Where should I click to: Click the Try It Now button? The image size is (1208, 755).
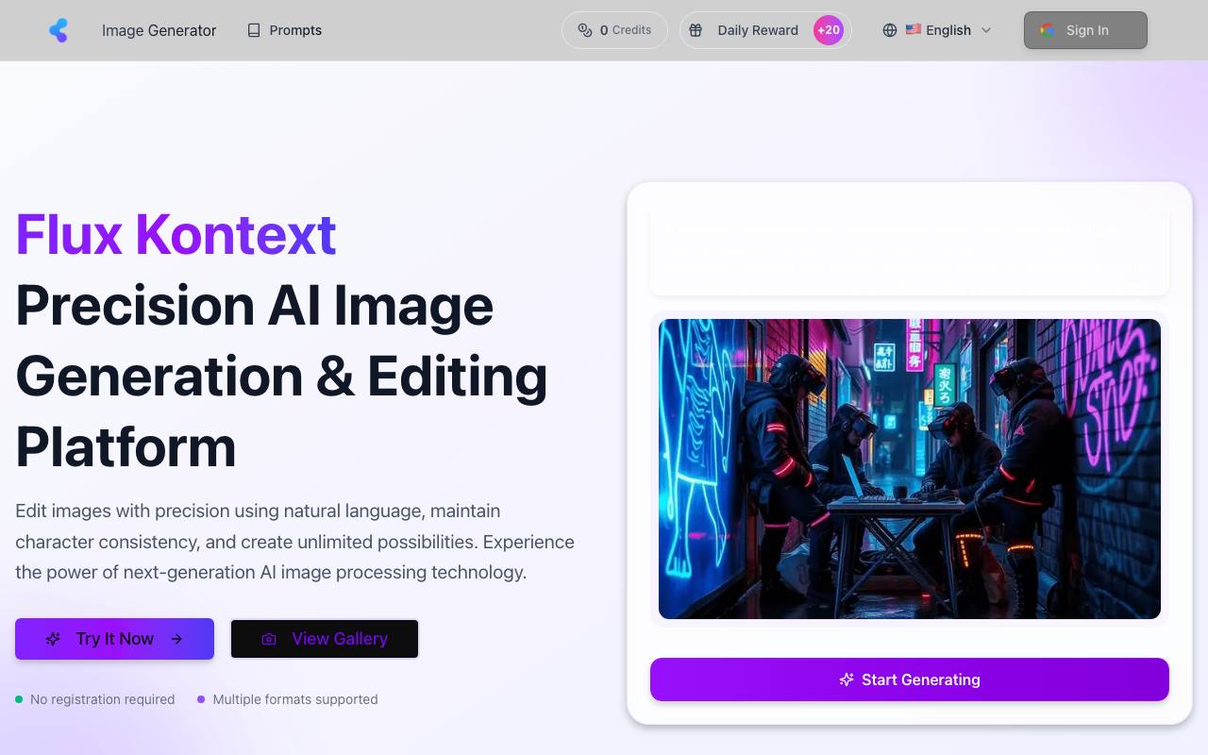(x=114, y=639)
